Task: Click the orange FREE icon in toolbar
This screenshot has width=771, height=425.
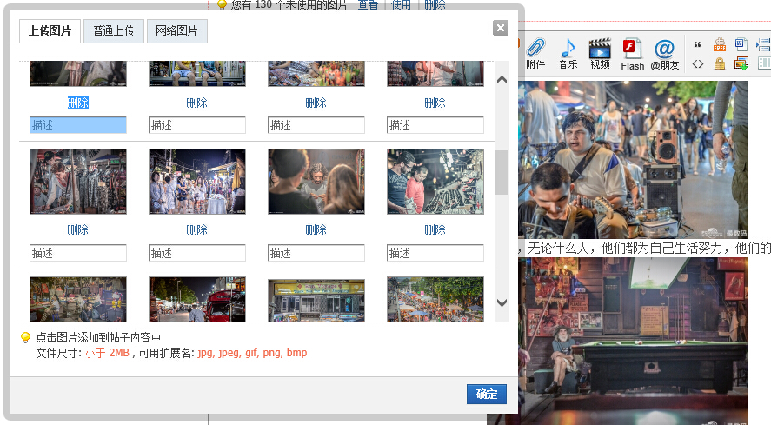Action: (720, 45)
